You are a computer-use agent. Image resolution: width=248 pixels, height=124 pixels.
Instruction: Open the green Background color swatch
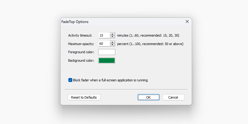(107, 60)
